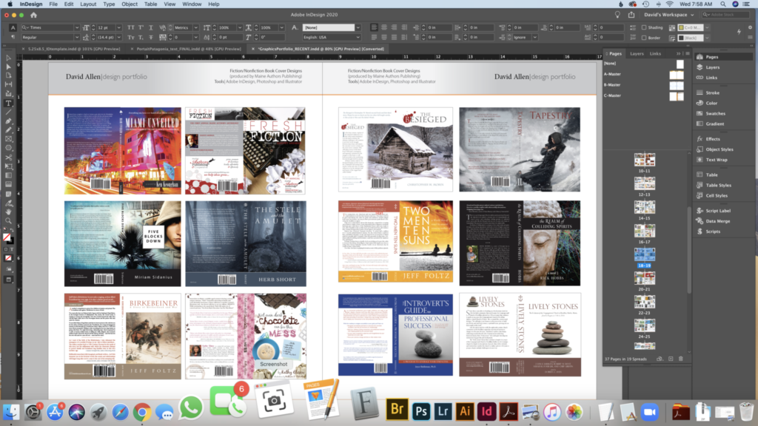Toggle All Caps formatting

[130, 27]
